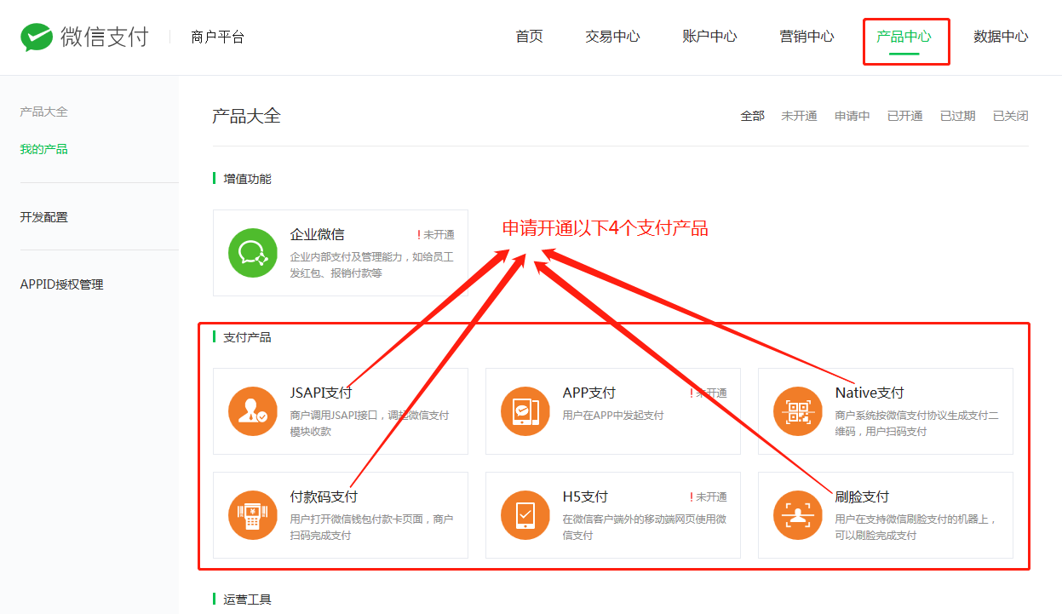Click the Native支付 description text

point(916,423)
